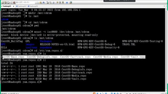This screenshot has width=168, height=94.
Task: Click highlighted 'CentOS-Vault.repo' in ls output
Action: click(133, 57)
